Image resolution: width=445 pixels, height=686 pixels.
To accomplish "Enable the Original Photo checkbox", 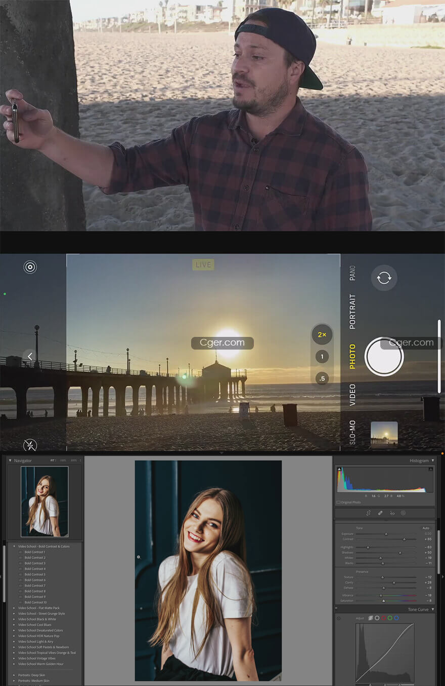I will coord(338,502).
